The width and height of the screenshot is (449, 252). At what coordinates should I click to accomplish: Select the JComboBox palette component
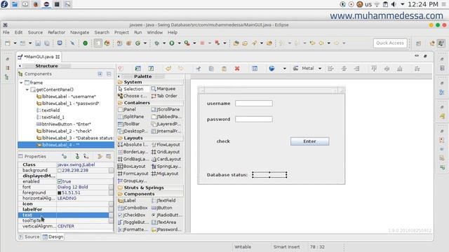coord(133,208)
